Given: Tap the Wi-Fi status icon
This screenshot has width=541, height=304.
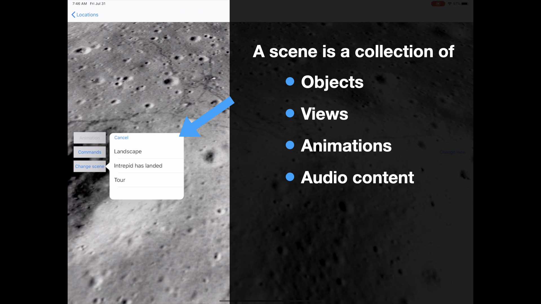Looking at the screenshot, I should (x=450, y=4).
